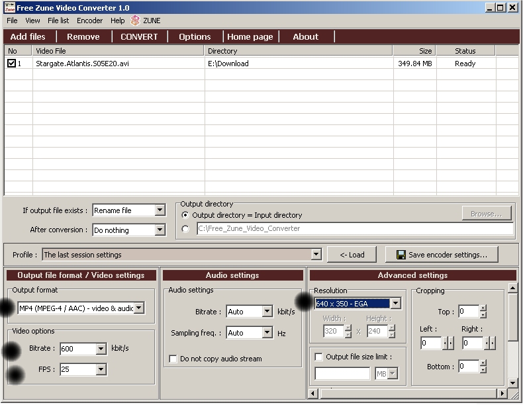Open the ZUNE menu item
Image resolution: width=523 pixels, height=405 pixels.
click(x=152, y=21)
